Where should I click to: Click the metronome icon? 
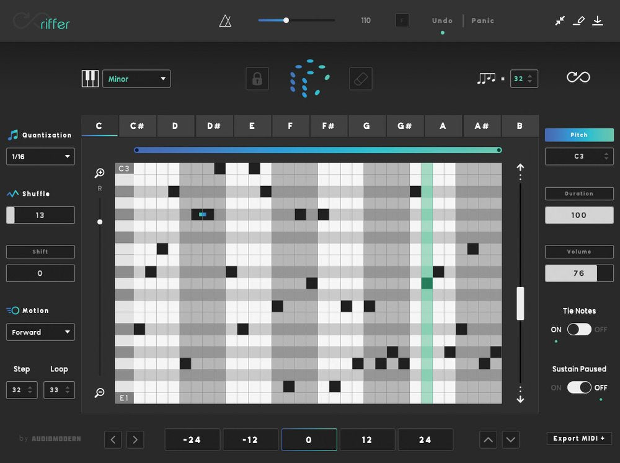(x=225, y=21)
